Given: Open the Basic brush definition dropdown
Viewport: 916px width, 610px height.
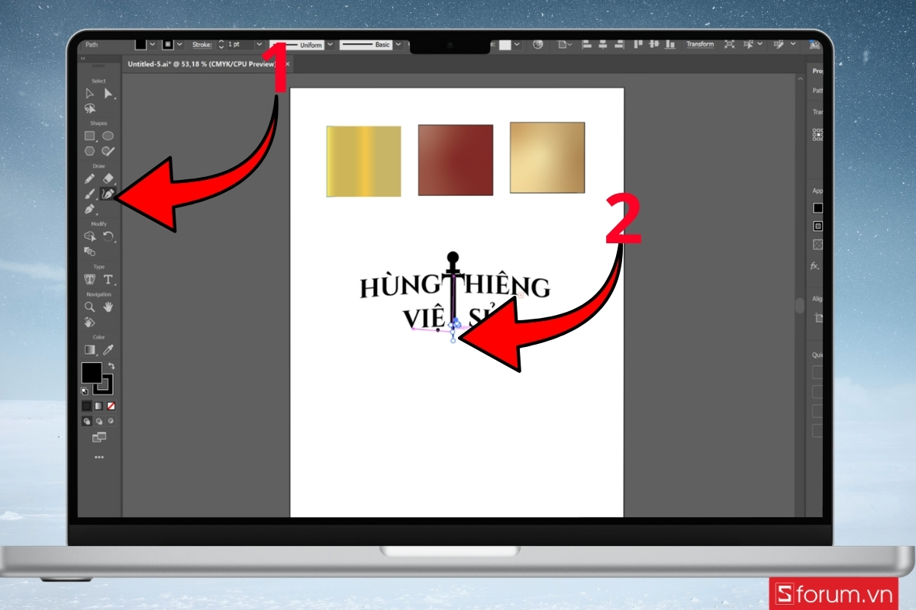Looking at the screenshot, I should coord(397,44).
